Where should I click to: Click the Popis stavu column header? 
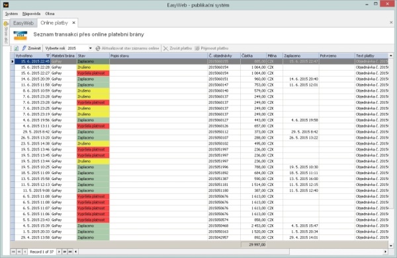click(159, 55)
